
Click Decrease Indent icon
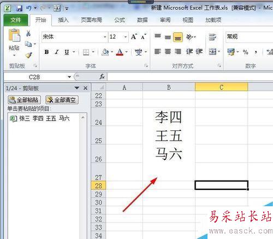click(x=189, y=52)
